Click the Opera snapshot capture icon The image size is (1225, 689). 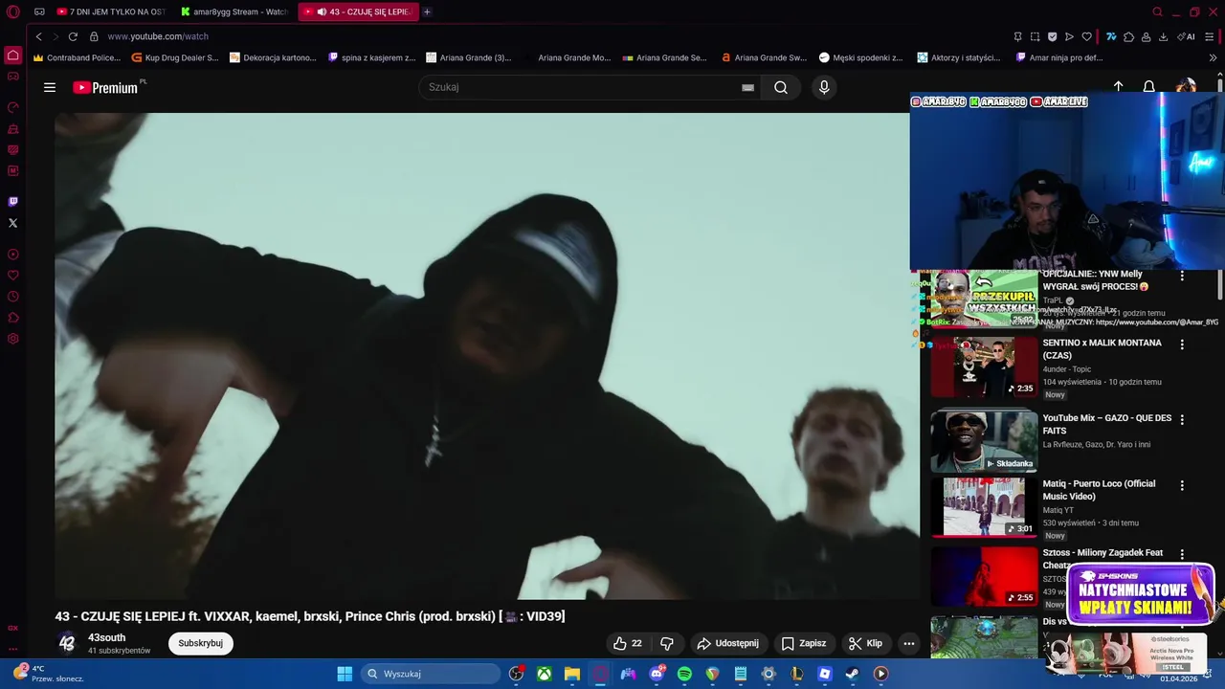tap(1035, 36)
